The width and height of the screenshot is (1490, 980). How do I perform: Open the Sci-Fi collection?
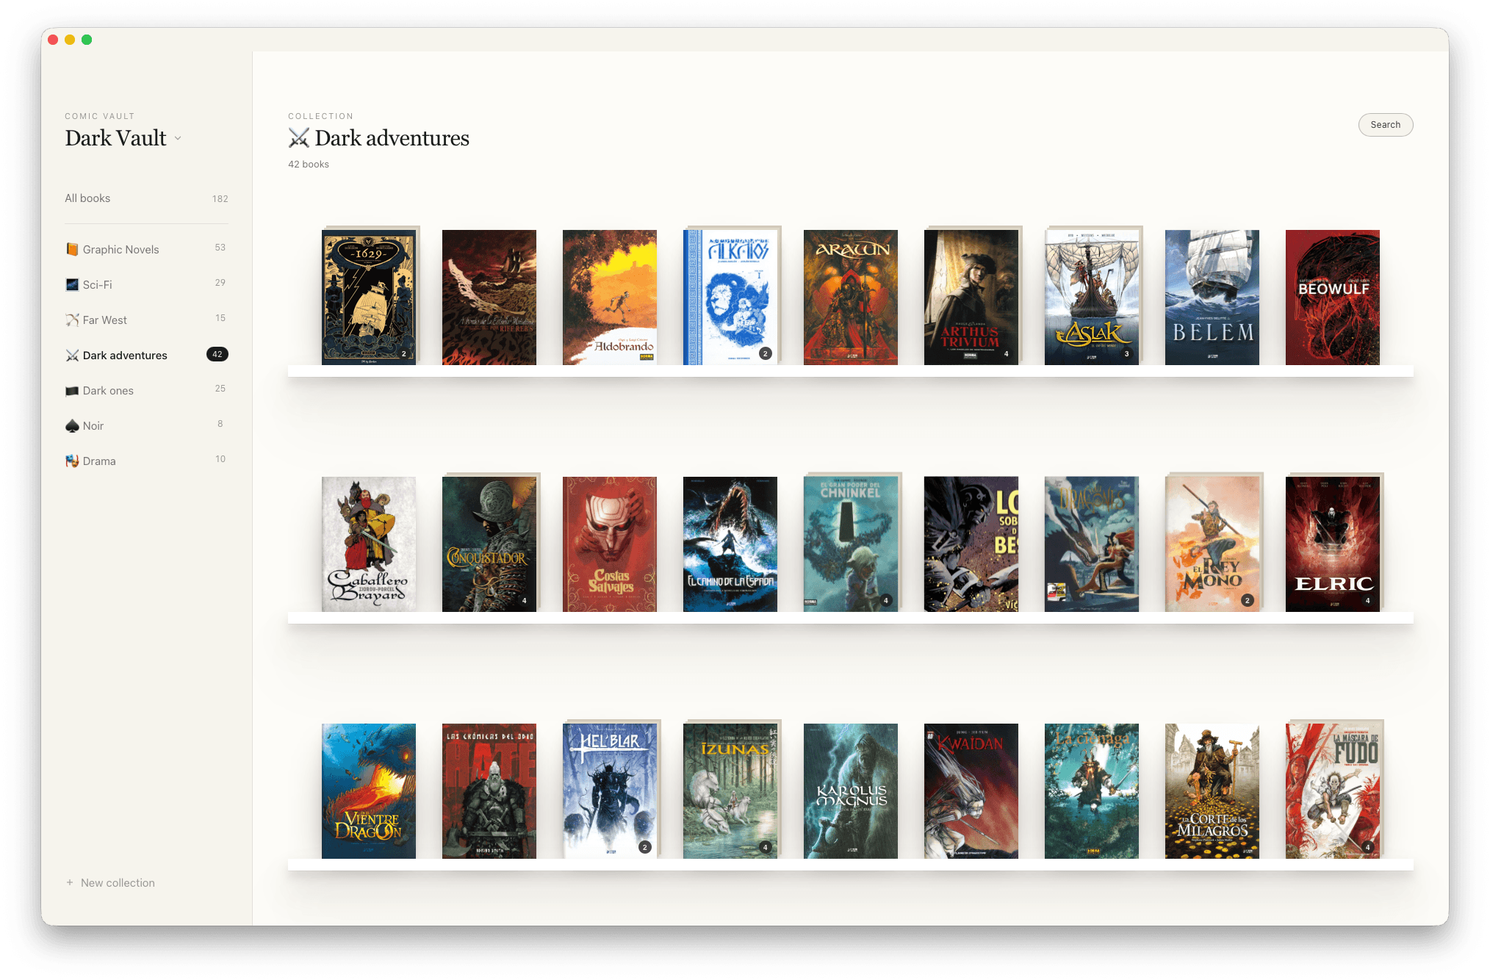146,285
